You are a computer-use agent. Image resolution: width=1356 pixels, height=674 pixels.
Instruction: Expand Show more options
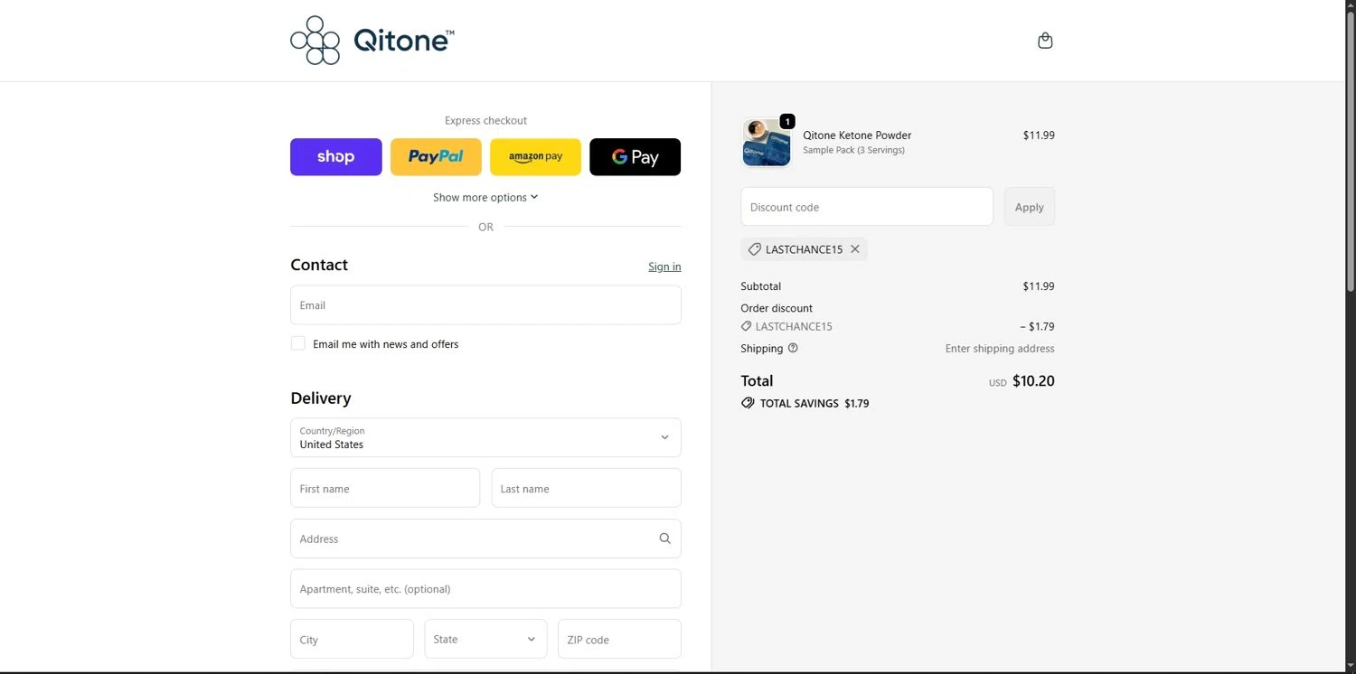[485, 197]
